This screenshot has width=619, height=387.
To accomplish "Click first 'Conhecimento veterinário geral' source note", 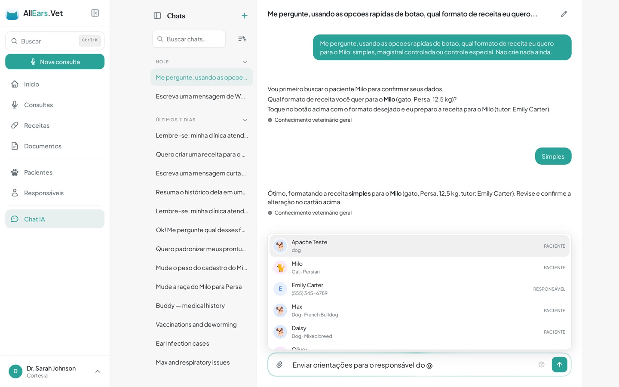I will tap(310, 120).
